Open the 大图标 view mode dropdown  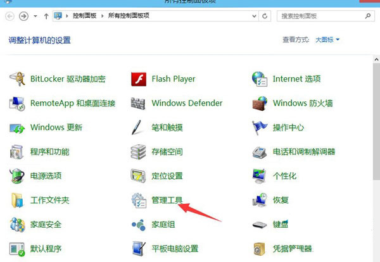327,40
